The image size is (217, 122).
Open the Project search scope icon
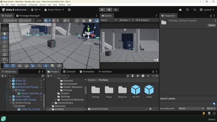[128, 76]
